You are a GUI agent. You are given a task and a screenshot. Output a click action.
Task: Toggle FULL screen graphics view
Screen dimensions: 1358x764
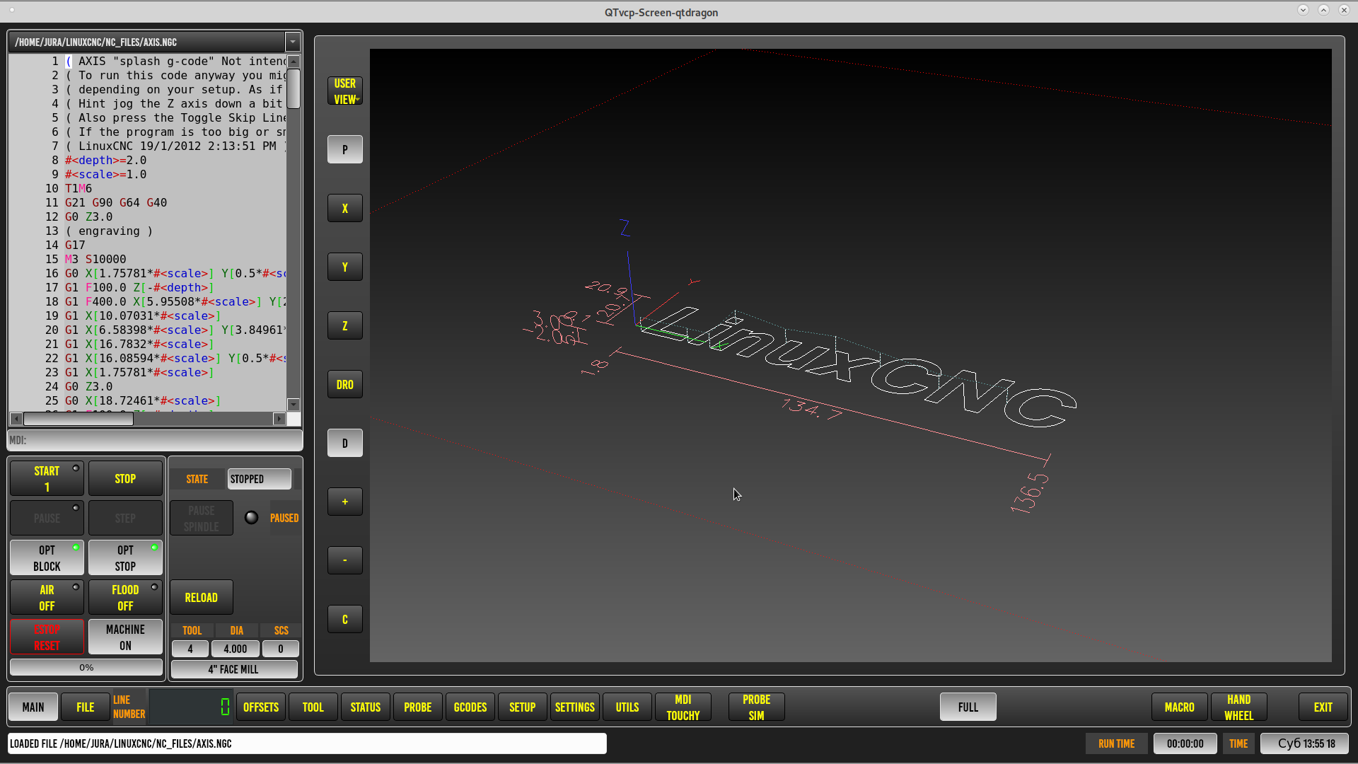968,707
